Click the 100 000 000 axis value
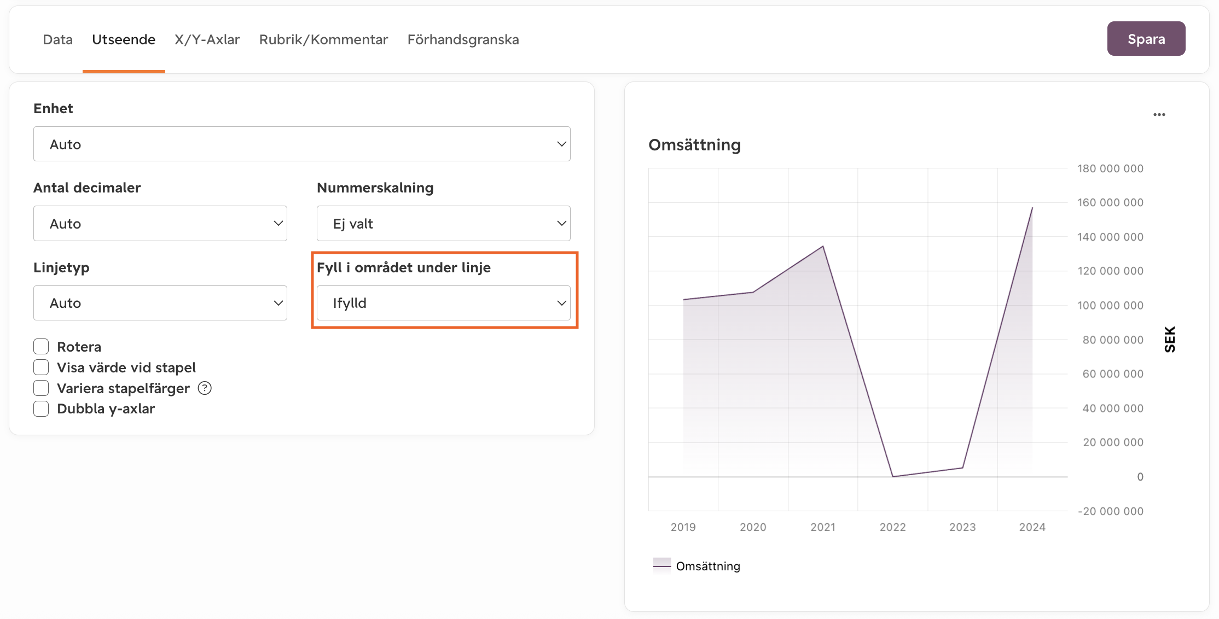1219x619 pixels. click(1111, 305)
